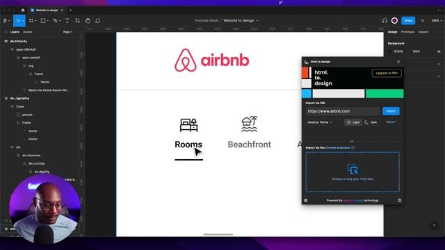Viewport: 445px width, 250px height.
Task: Select Watch the Airbnb Rooms film layer
Action: pos(48,90)
